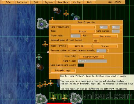
Task: Click the 'Maximum number of simultaneous sounds:' label
Action: 73,50
